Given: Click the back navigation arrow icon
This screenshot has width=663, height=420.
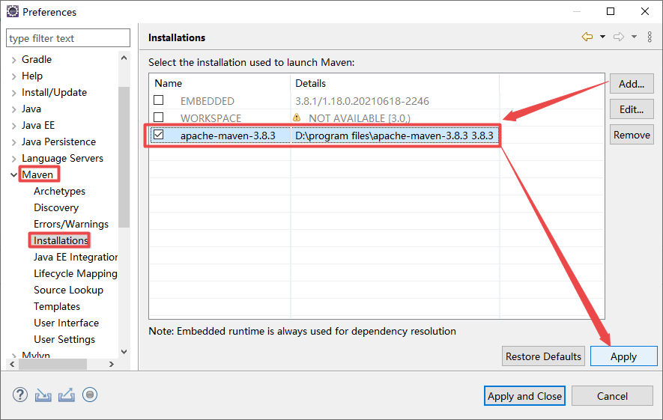Looking at the screenshot, I should 587,37.
